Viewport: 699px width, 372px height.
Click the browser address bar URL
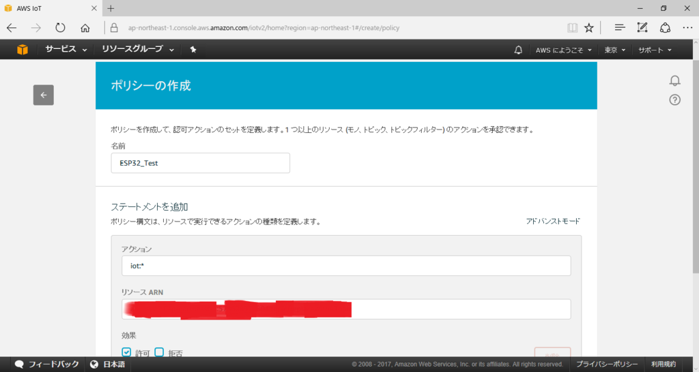264,27
